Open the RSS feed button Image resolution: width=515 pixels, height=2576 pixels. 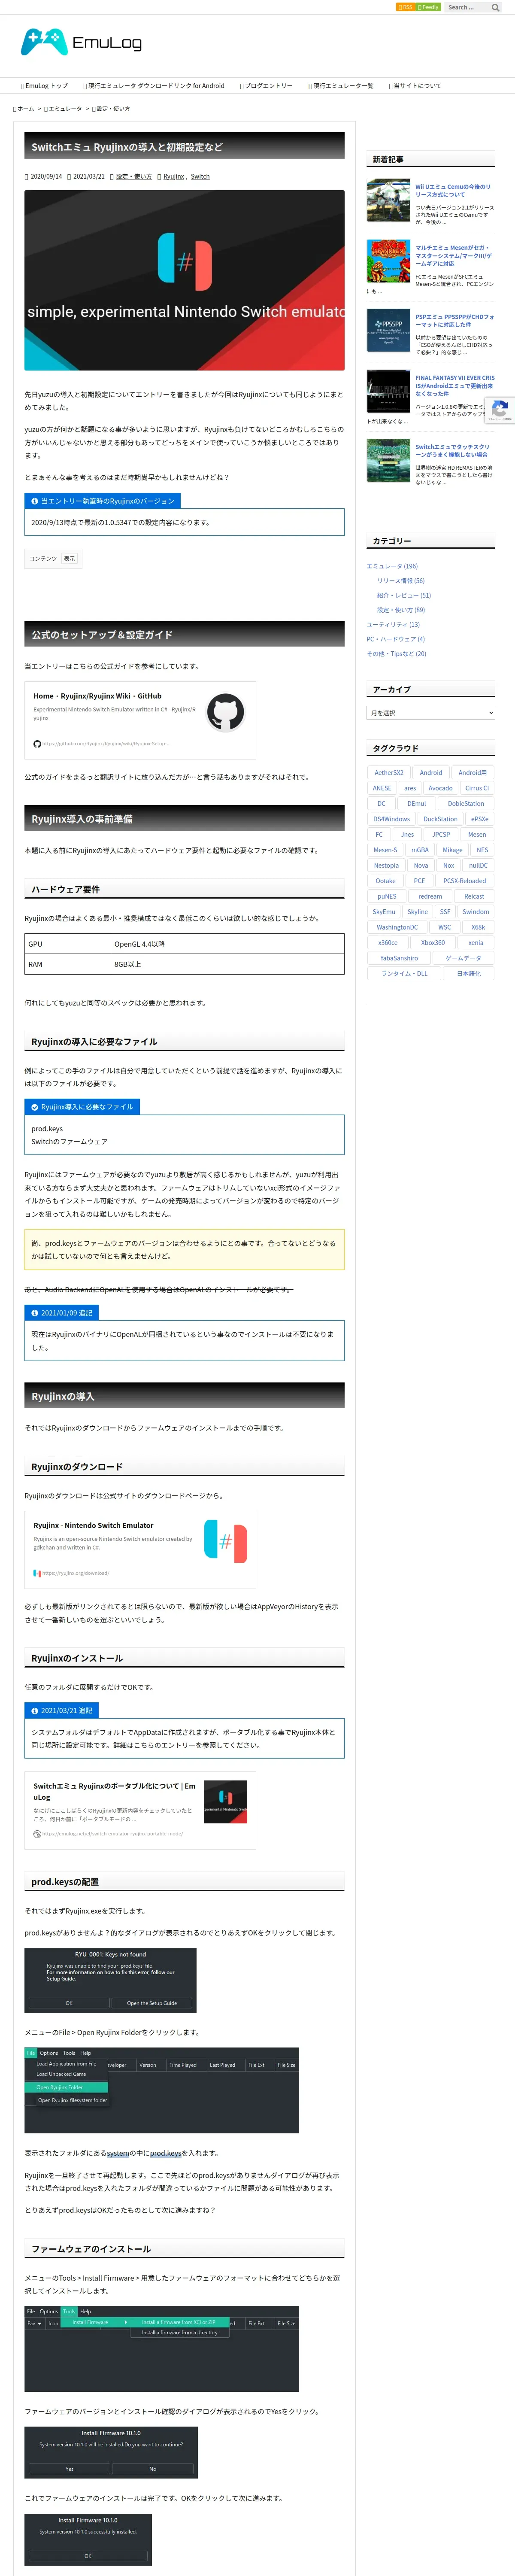coord(405,7)
